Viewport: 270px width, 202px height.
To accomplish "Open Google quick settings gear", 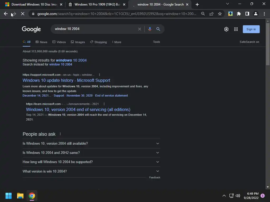I will [x=226, y=29].
